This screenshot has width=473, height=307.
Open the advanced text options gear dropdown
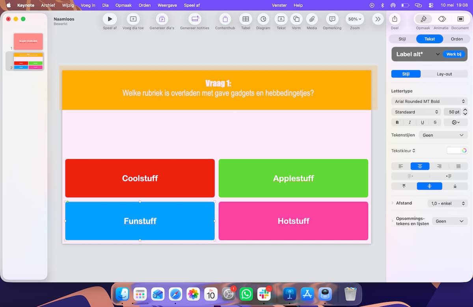click(456, 122)
